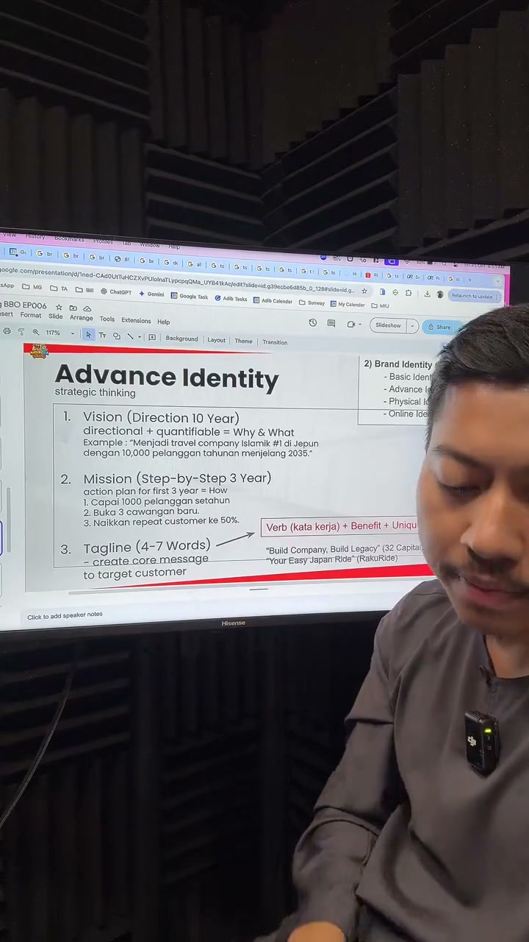Open the Bill bookmark folder
529x942 pixels.
tap(84, 290)
